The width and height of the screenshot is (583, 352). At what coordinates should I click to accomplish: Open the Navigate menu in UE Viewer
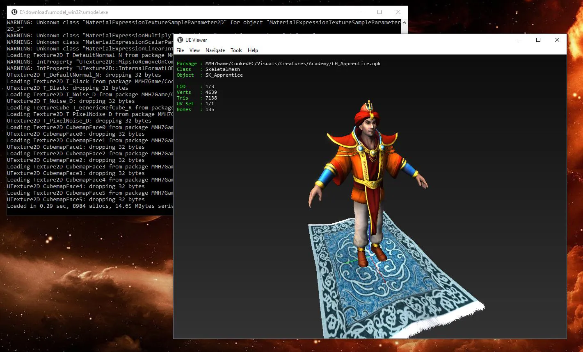215,50
